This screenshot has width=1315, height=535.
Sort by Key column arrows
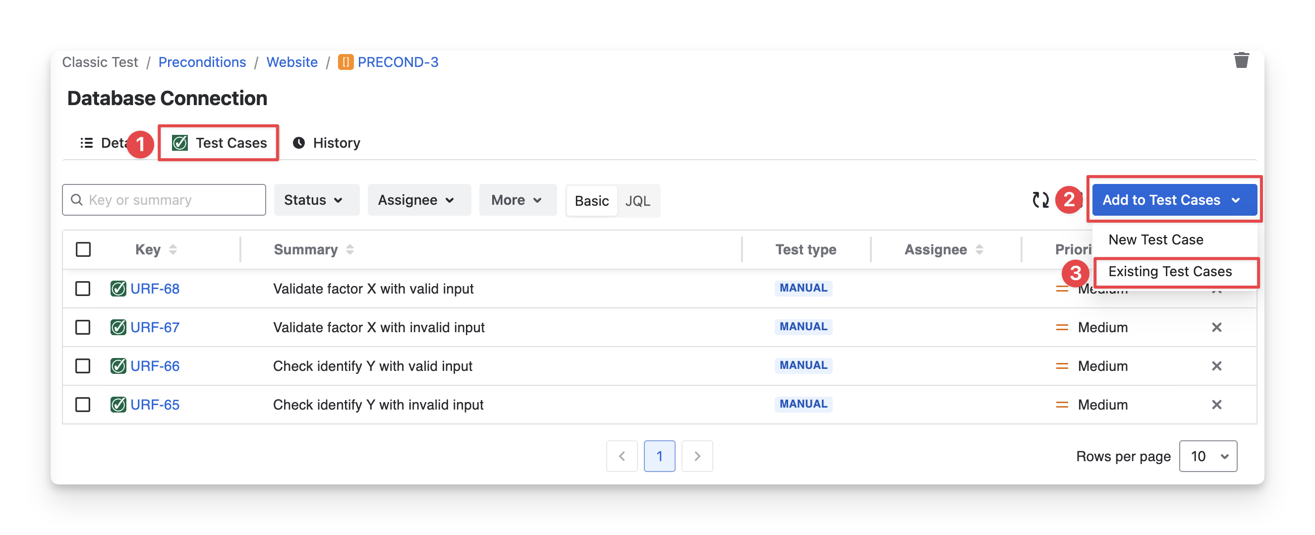[173, 249]
